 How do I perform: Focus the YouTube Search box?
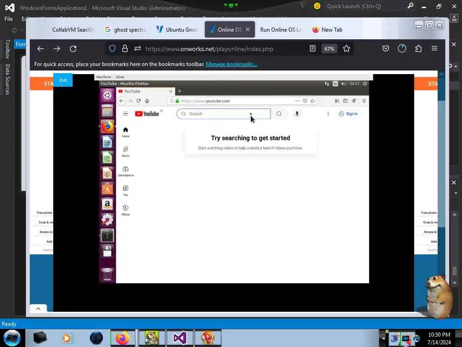[x=223, y=114]
